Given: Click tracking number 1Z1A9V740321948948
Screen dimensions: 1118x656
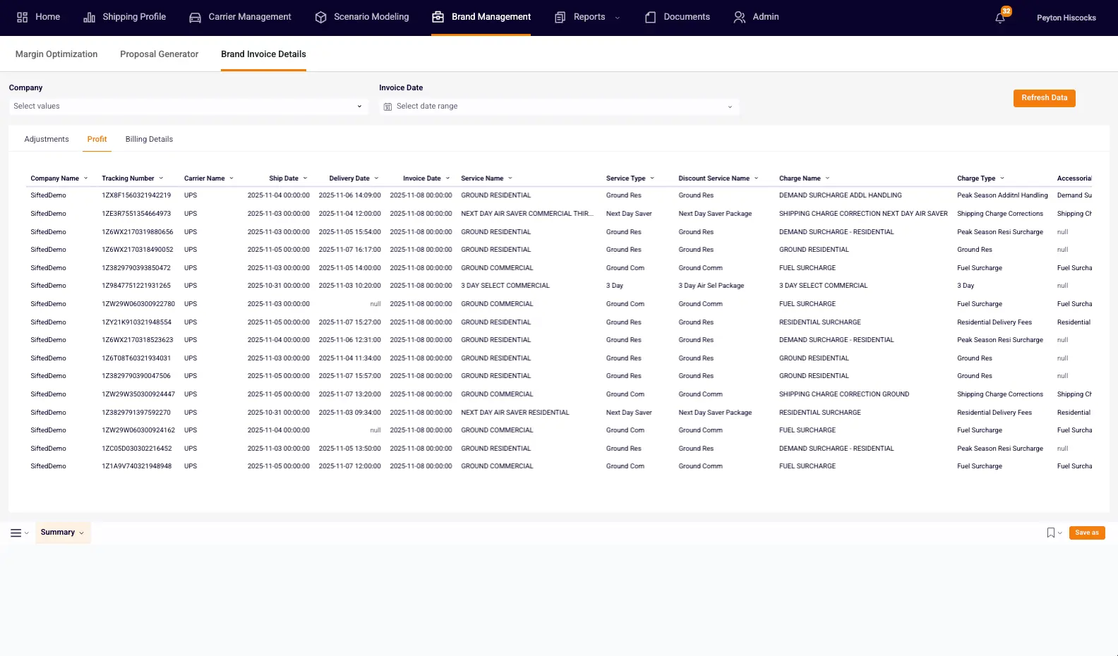Looking at the screenshot, I should tap(137, 466).
